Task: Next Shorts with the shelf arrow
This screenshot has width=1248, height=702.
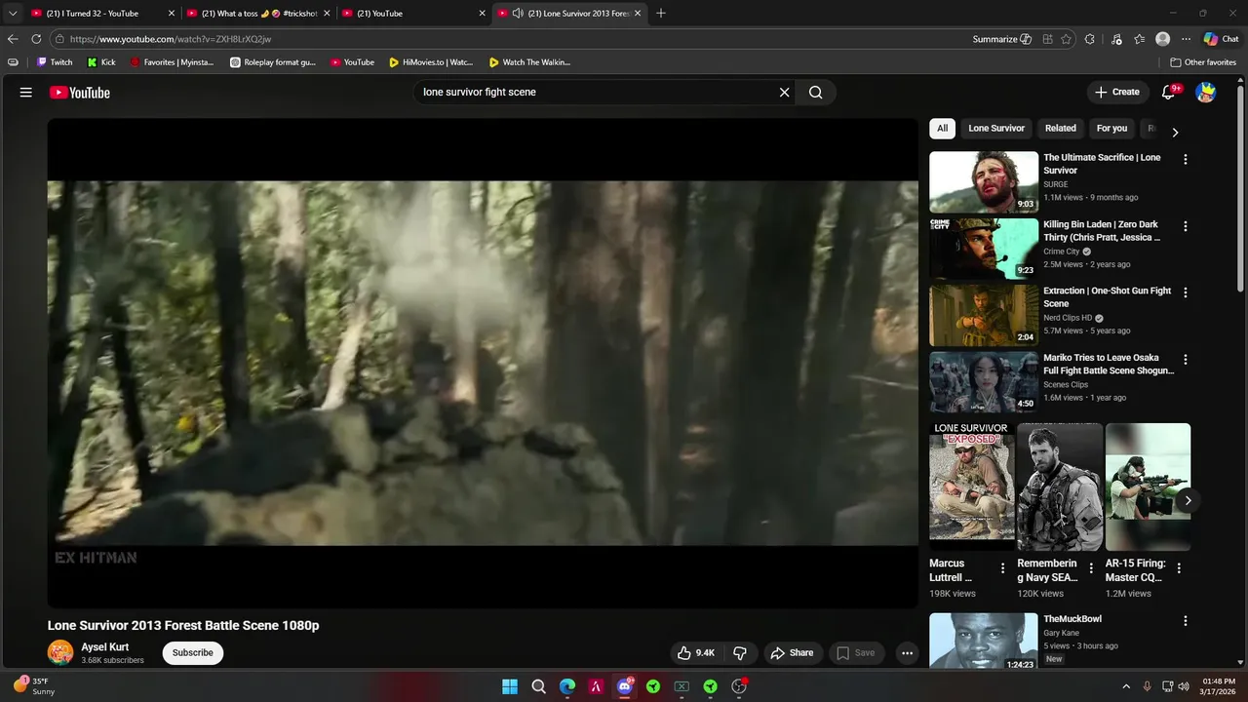Action: tap(1188, 500)
